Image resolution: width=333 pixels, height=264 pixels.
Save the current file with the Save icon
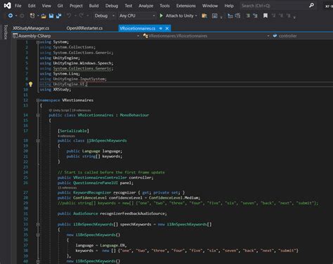coord(51,15)
